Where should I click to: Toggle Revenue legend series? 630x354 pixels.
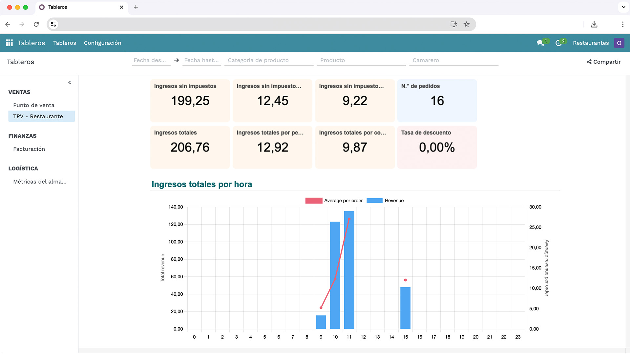tap(385, 201)
